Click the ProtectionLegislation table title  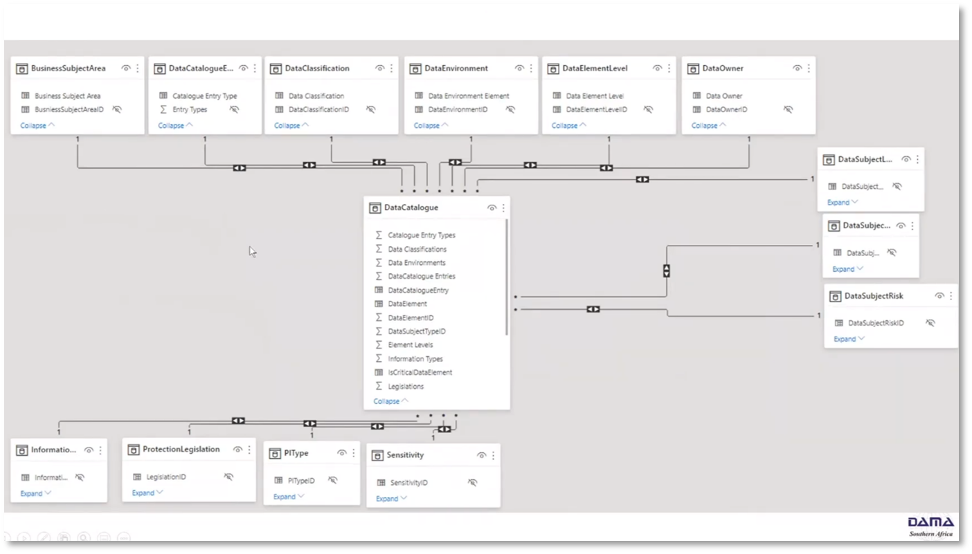[181, 450]
